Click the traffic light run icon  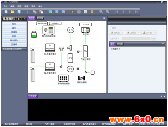coord(73,12)
